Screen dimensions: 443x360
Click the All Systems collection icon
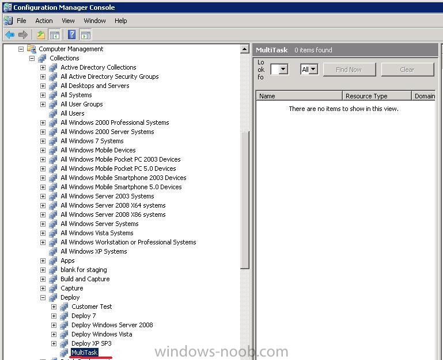point(53,95)
